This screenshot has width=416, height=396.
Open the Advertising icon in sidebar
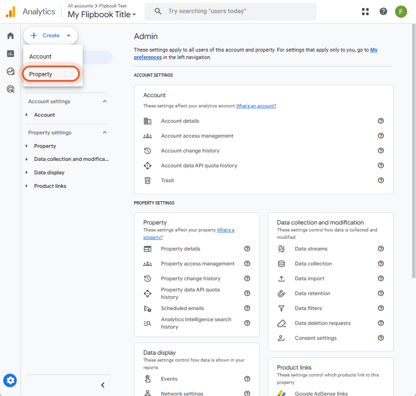pos(10,89)
